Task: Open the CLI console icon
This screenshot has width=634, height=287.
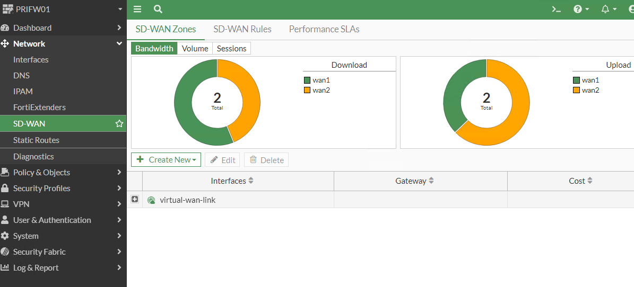Action: pyautogui.click(x=557, y=10)
